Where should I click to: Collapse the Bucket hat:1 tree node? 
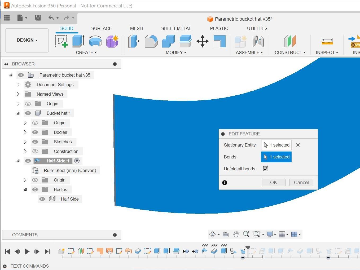[x=18, y=113]
